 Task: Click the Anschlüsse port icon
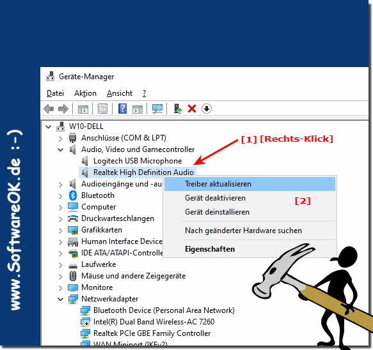[72, 138]
